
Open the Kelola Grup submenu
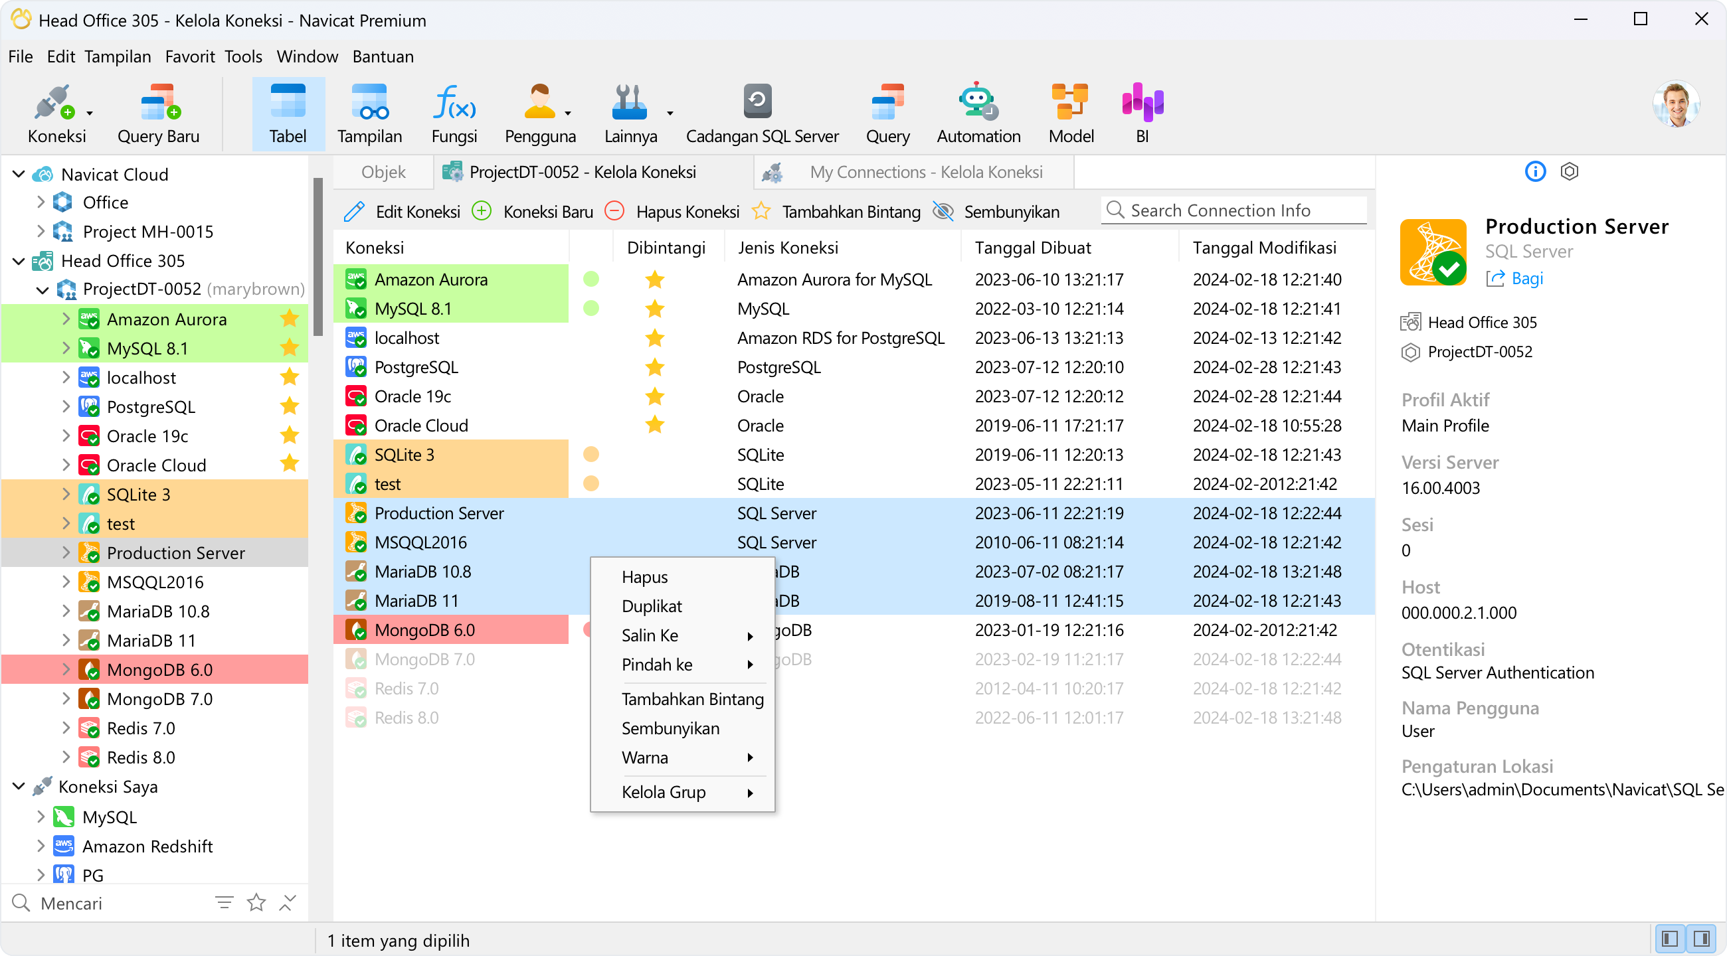[x=682, y=792]
